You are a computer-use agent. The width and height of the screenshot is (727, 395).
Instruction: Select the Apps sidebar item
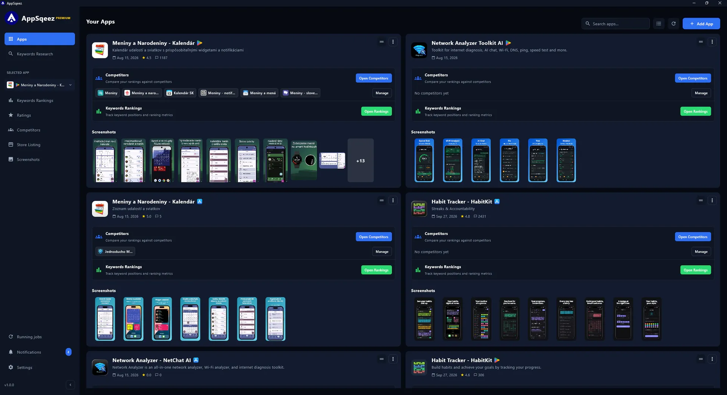[x=40, y=39]
